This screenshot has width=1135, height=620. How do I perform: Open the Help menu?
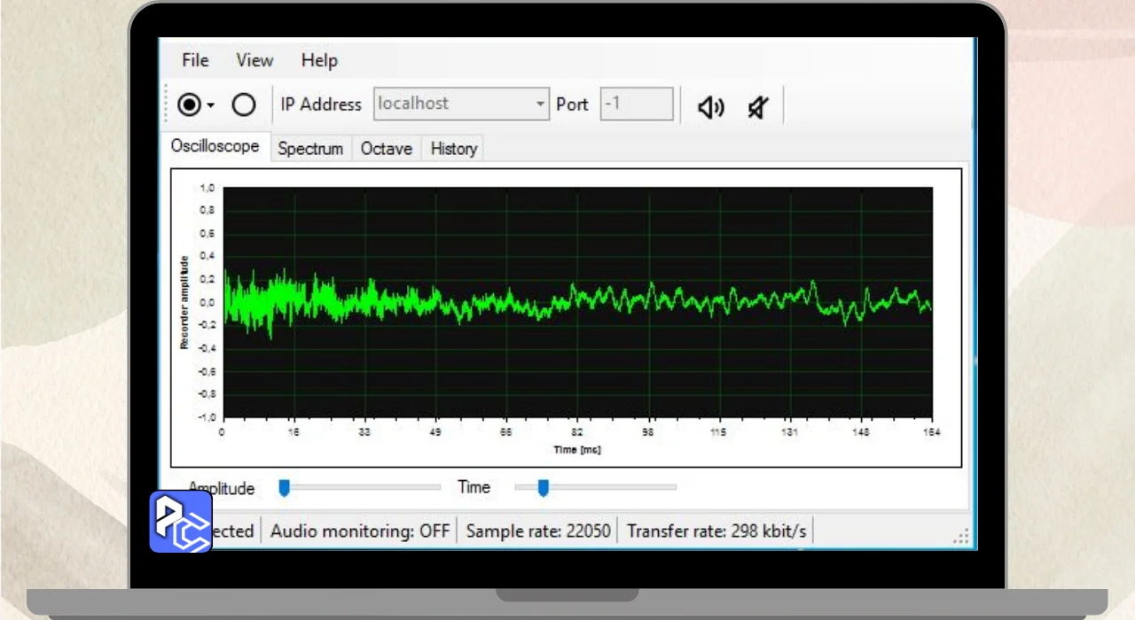[x=319, y=60]
